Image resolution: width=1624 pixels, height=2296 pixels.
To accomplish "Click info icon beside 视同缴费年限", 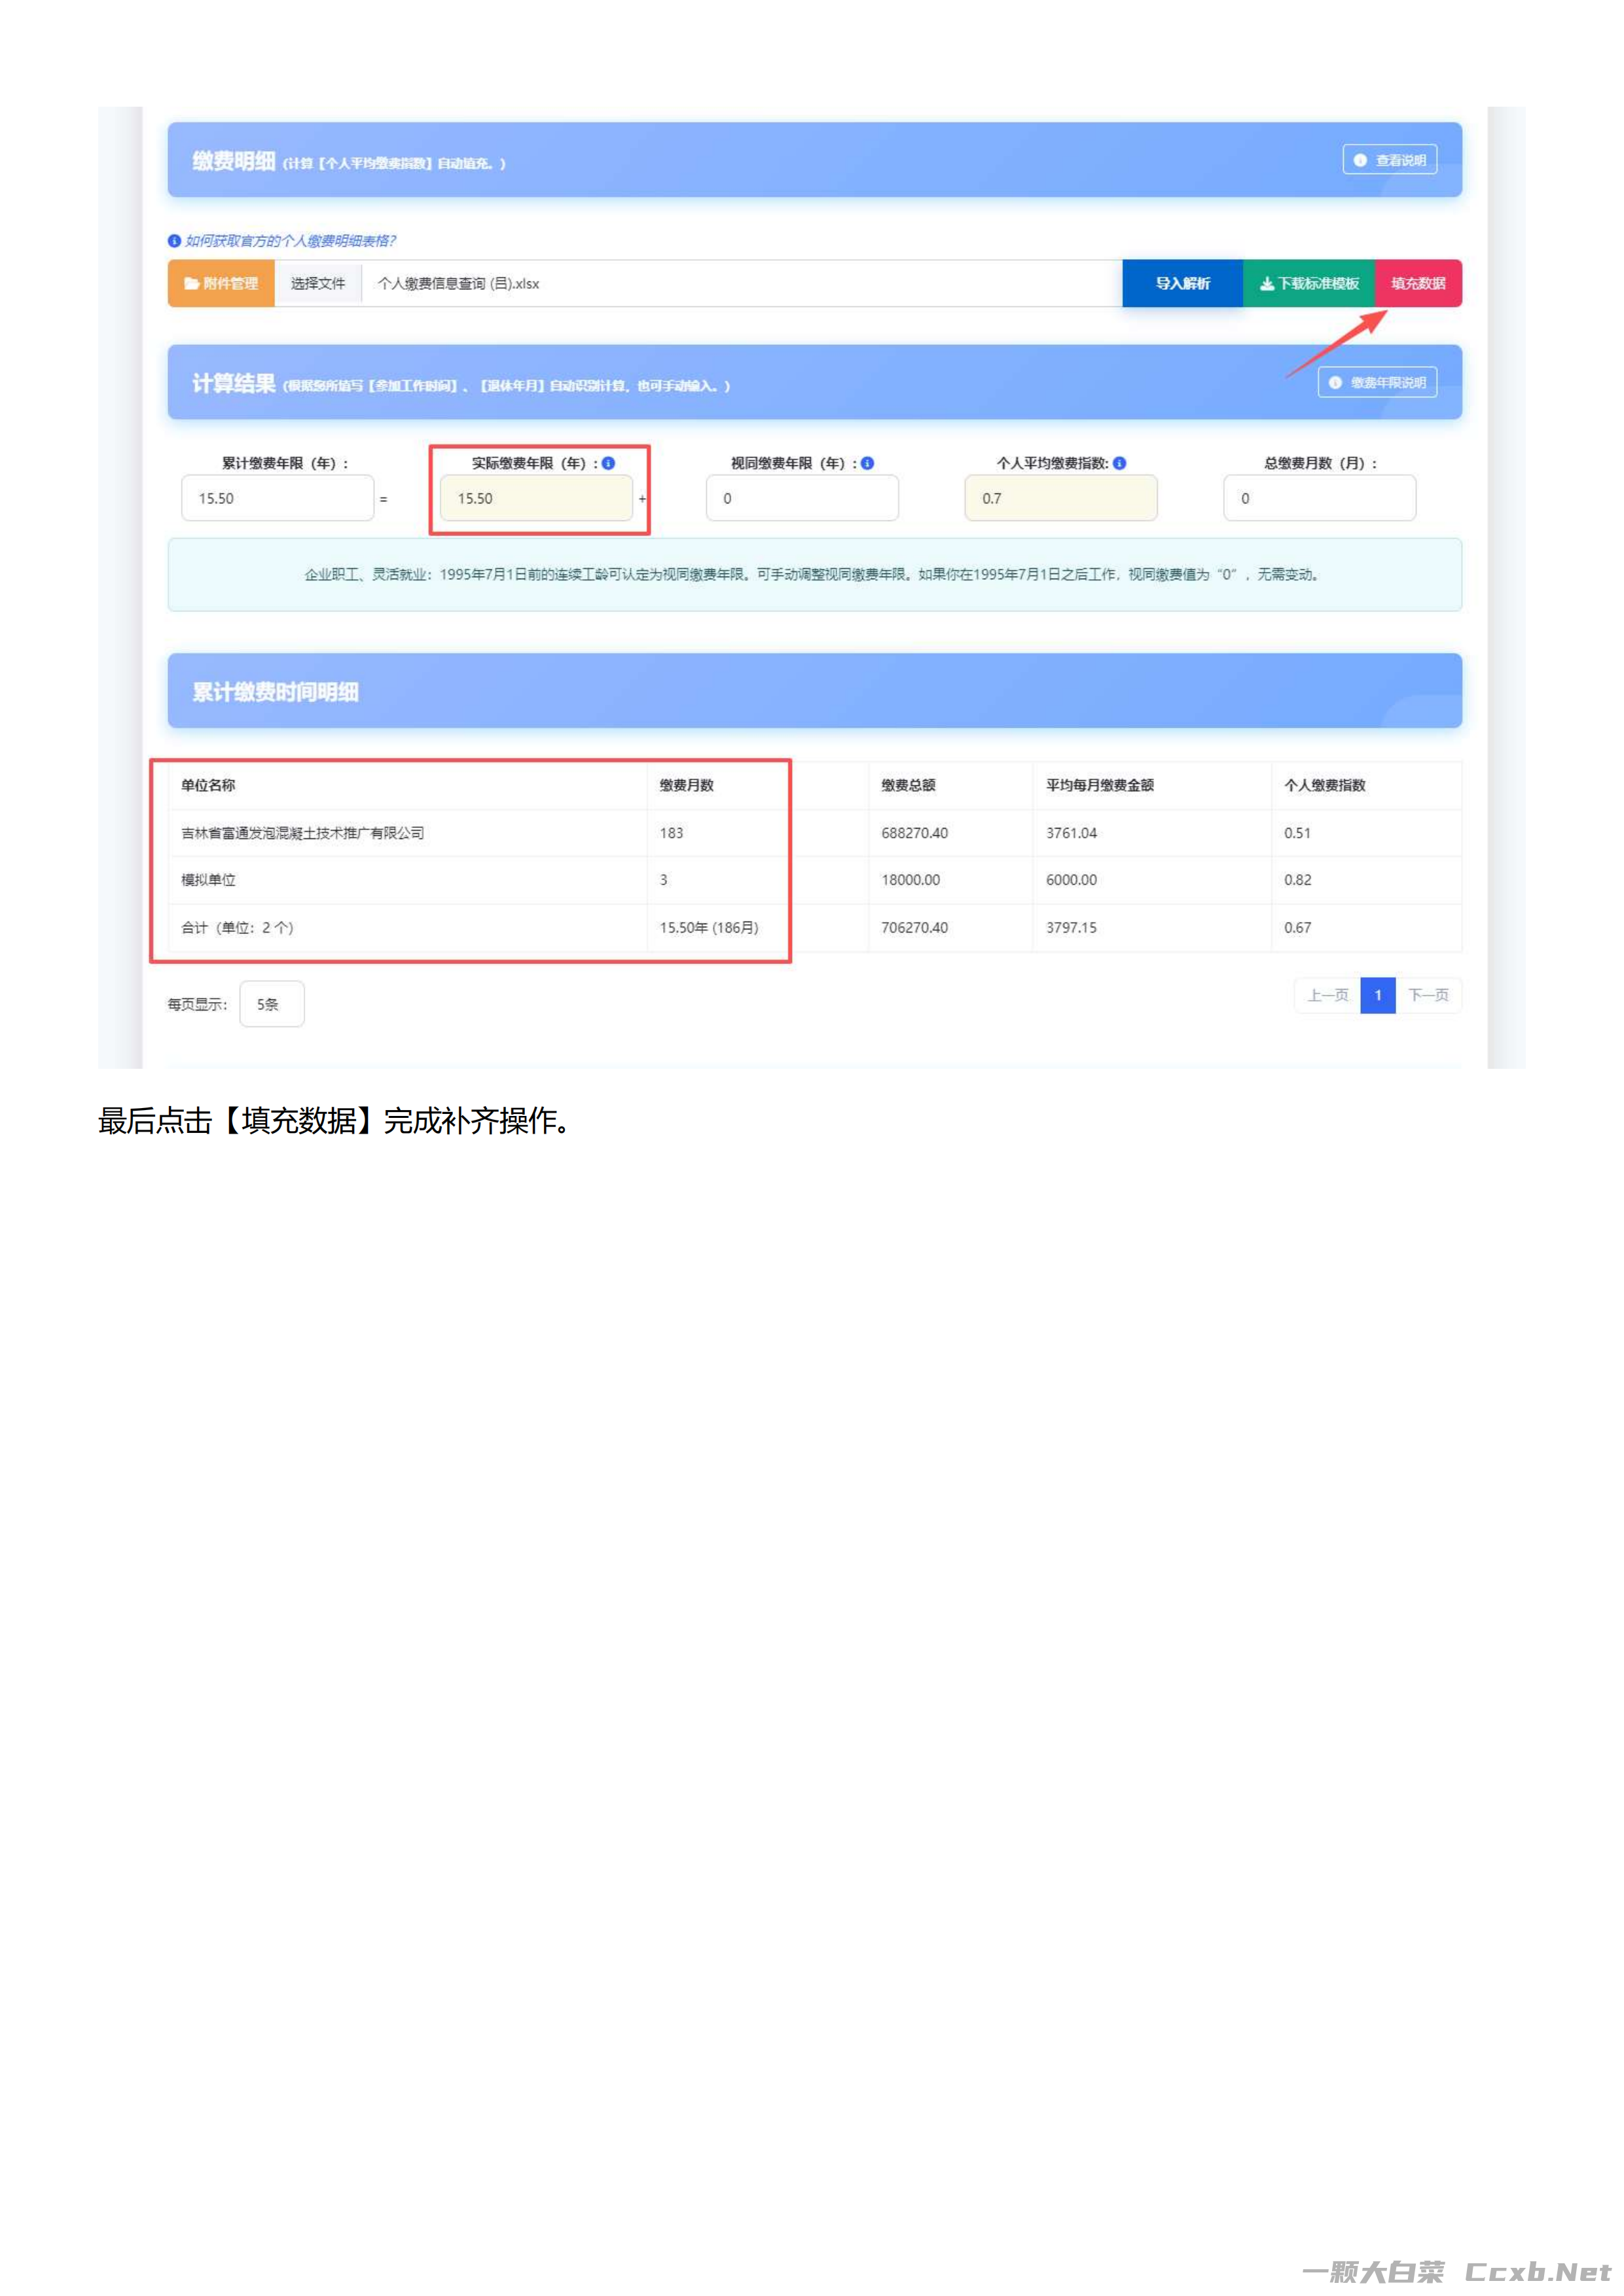I will [867, 463].
